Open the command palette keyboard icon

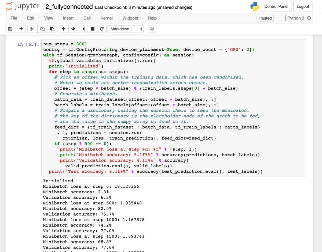point(152,29)
